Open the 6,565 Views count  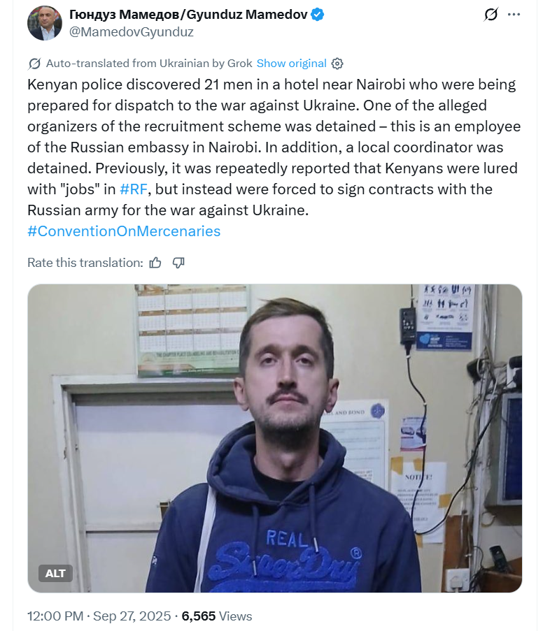[x=217, y=616]
